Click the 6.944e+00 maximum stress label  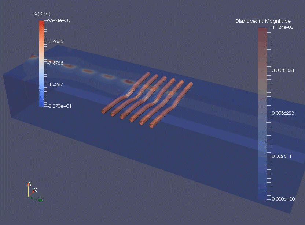coord(59,20)
